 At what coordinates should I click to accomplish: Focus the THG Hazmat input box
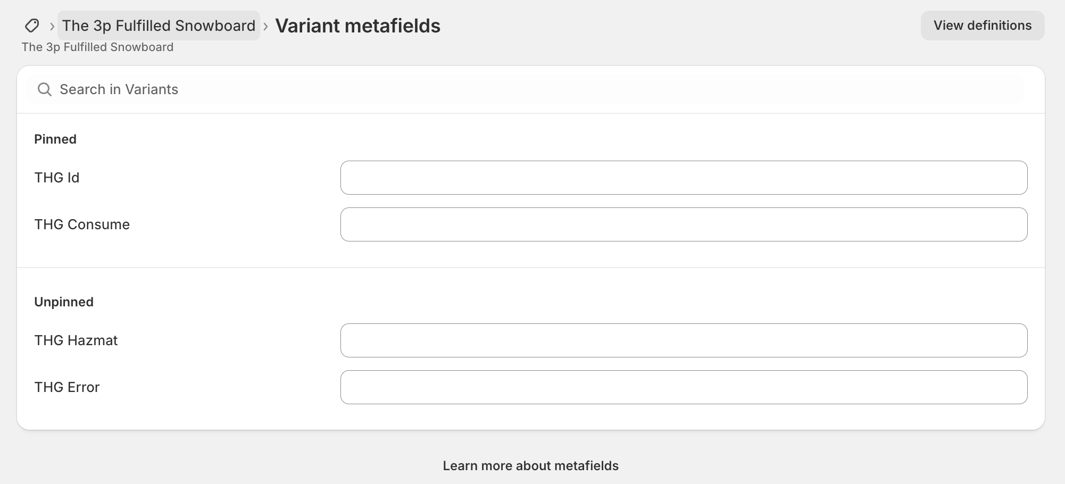pos(684,340)
